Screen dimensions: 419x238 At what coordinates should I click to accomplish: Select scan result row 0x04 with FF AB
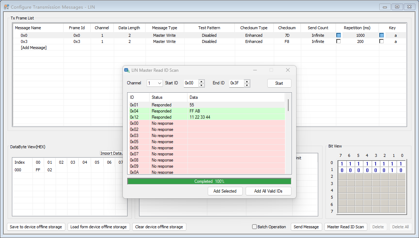tap(207, 111)
